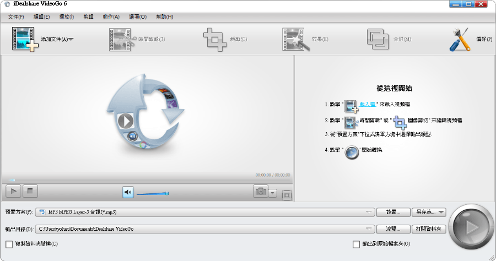Open the 選項(O) menu
The width and height of the screenshot is (496, 261).
[x=138, y=17]
